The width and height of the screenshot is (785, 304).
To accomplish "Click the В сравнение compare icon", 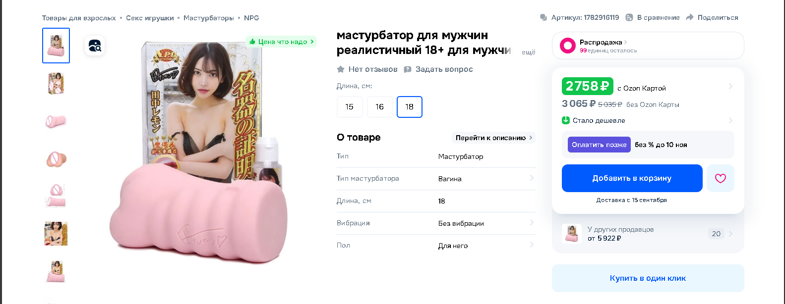I will (629, 17).
